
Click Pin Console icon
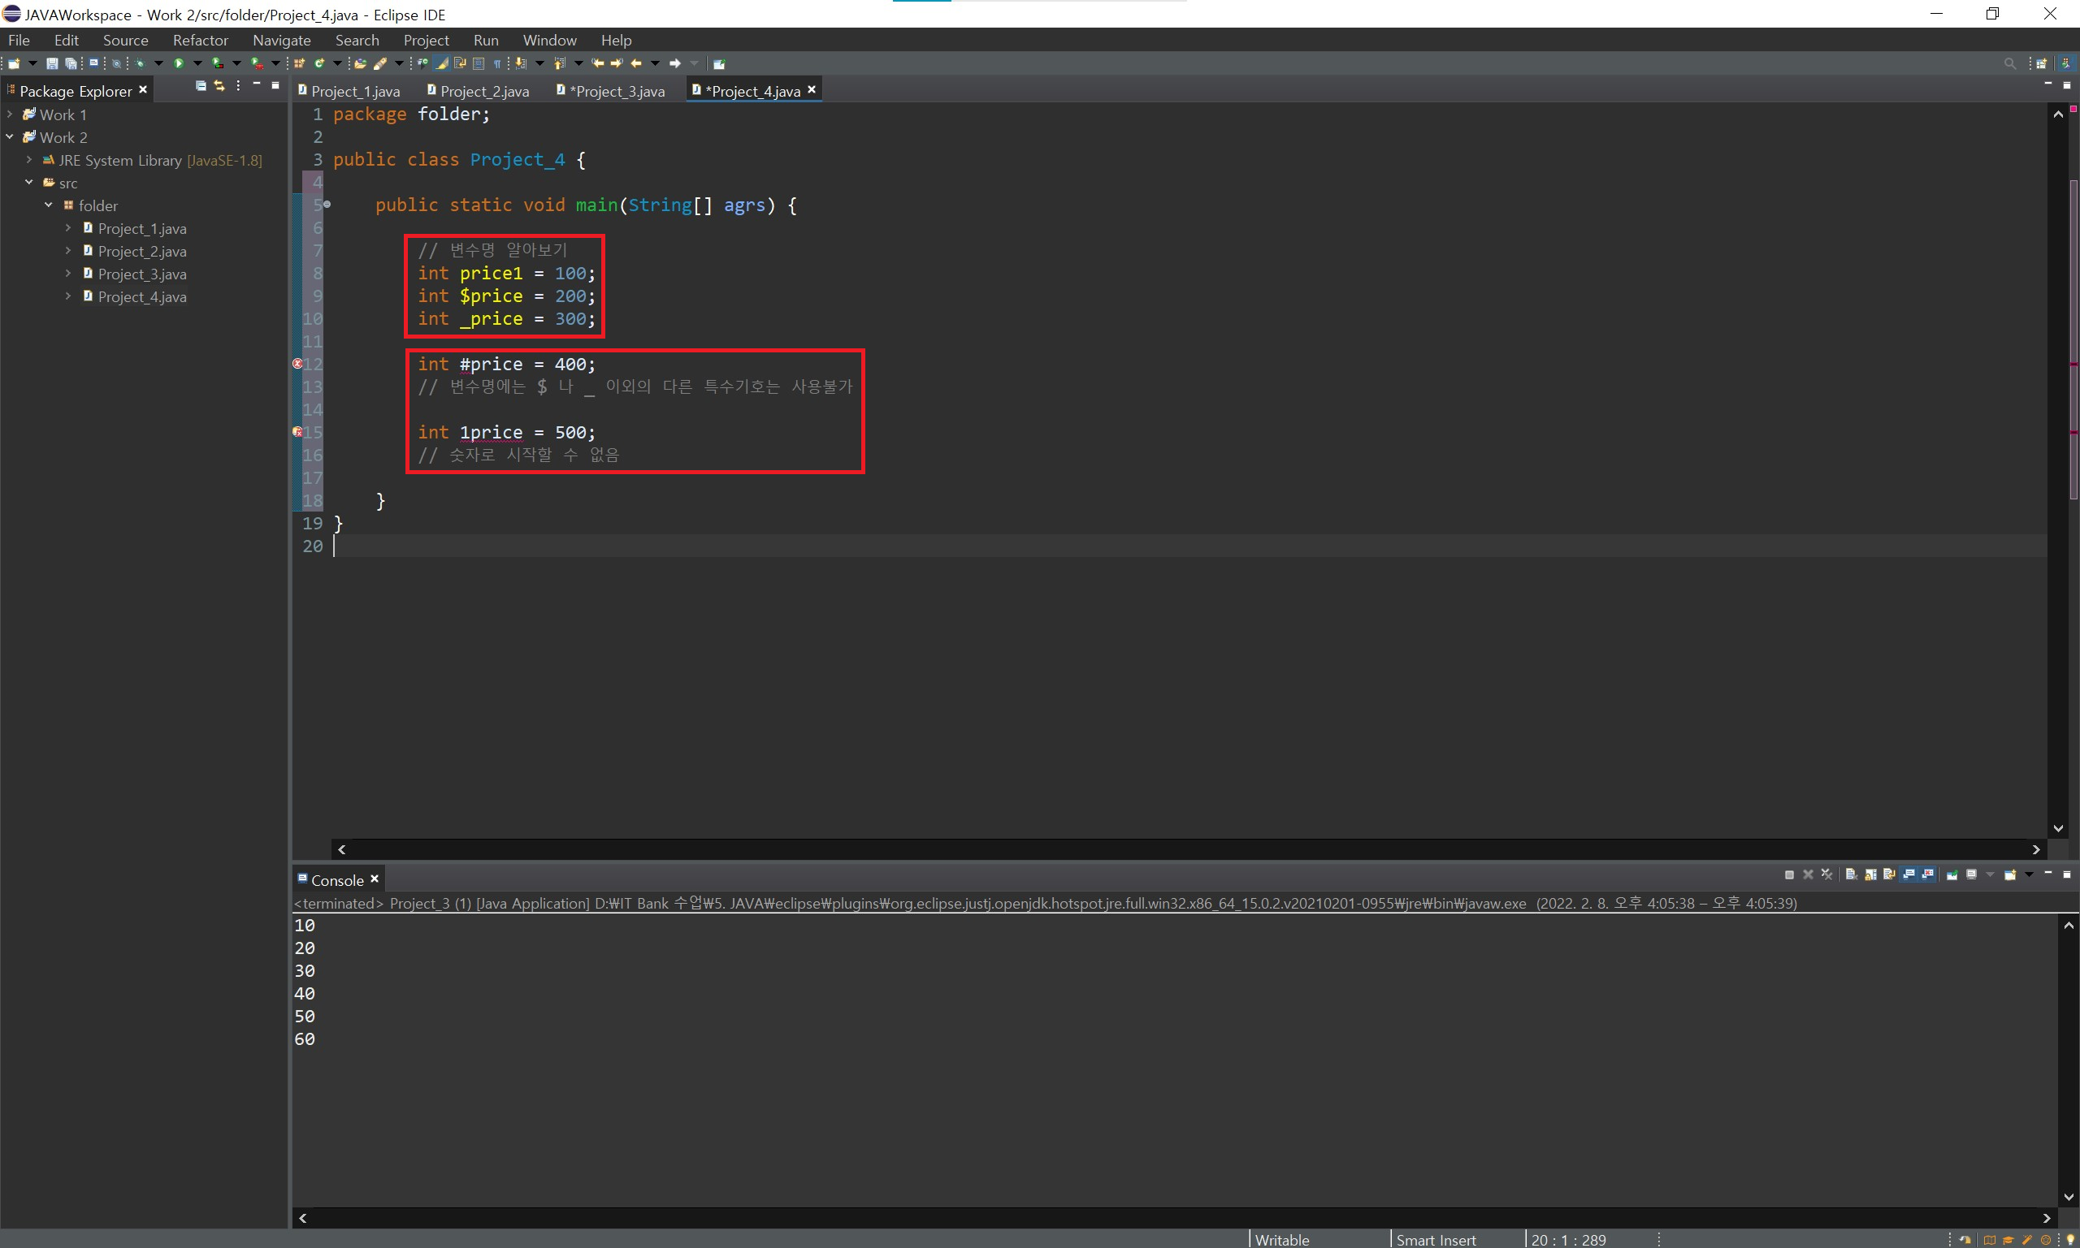(x=1952, y=874)
